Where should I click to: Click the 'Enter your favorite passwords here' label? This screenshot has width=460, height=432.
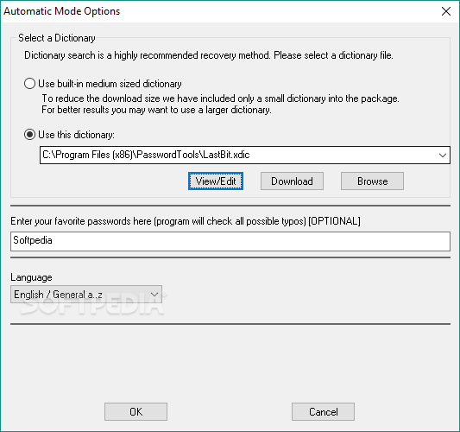[186, 221]
